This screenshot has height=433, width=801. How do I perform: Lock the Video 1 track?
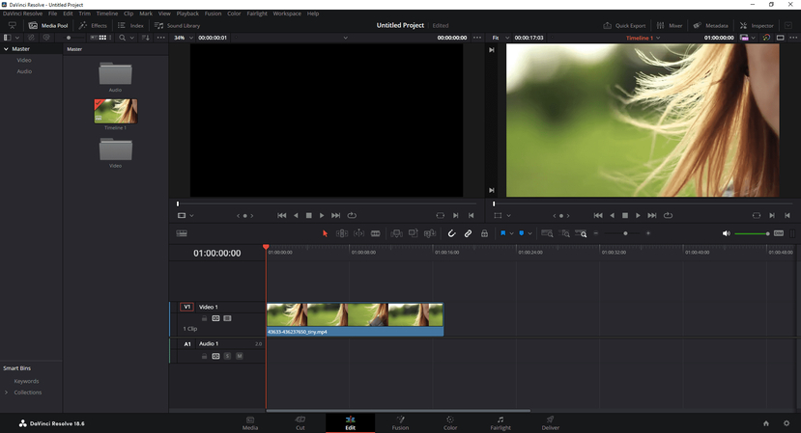point(204,318)
